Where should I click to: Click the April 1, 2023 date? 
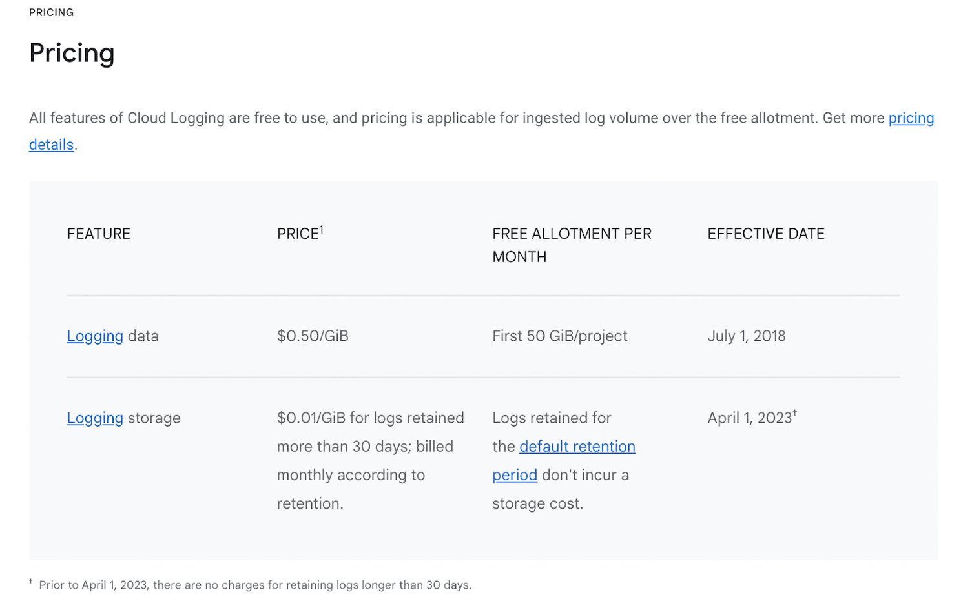coord(747,418)
